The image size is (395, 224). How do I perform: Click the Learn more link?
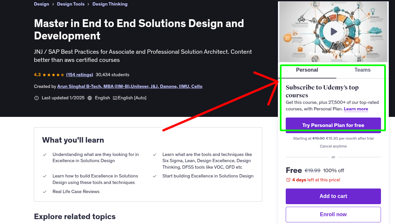point(356,109)
